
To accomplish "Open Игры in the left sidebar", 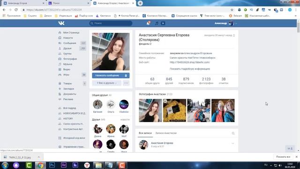I will (x=66, y=75).
